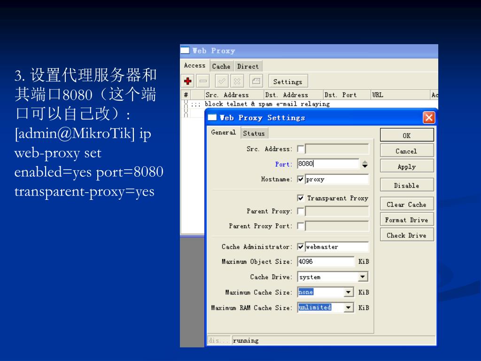The height and width of the screenshot is (361, 481).
Task: Click the running status text
Action: tap(246, 341)
